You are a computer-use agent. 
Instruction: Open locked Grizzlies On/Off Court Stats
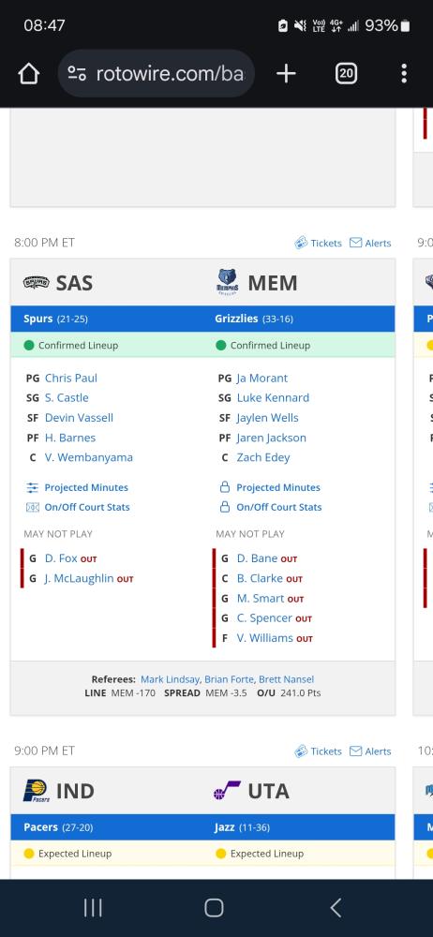(x=270, y=507)
